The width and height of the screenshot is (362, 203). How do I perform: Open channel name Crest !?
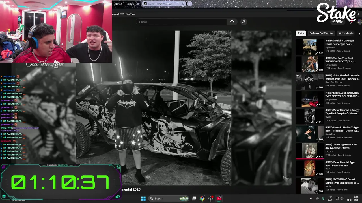[x=328, y=169]
